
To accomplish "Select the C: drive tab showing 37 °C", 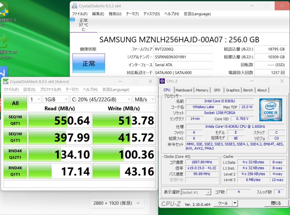I will pos(84,25).
